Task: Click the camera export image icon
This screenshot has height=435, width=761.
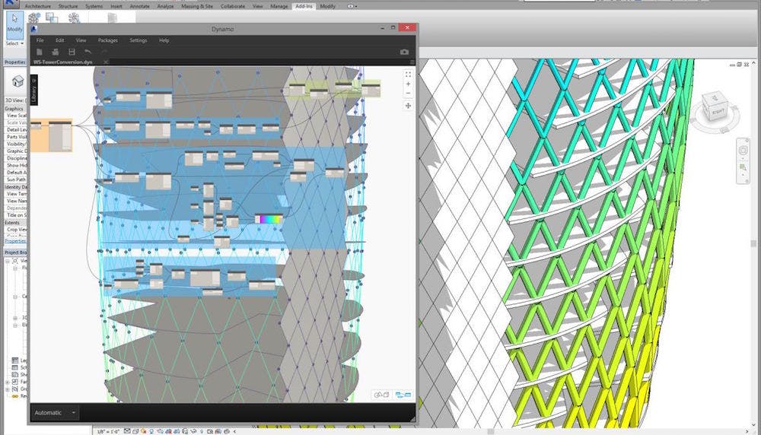Action: coord(404,52)
